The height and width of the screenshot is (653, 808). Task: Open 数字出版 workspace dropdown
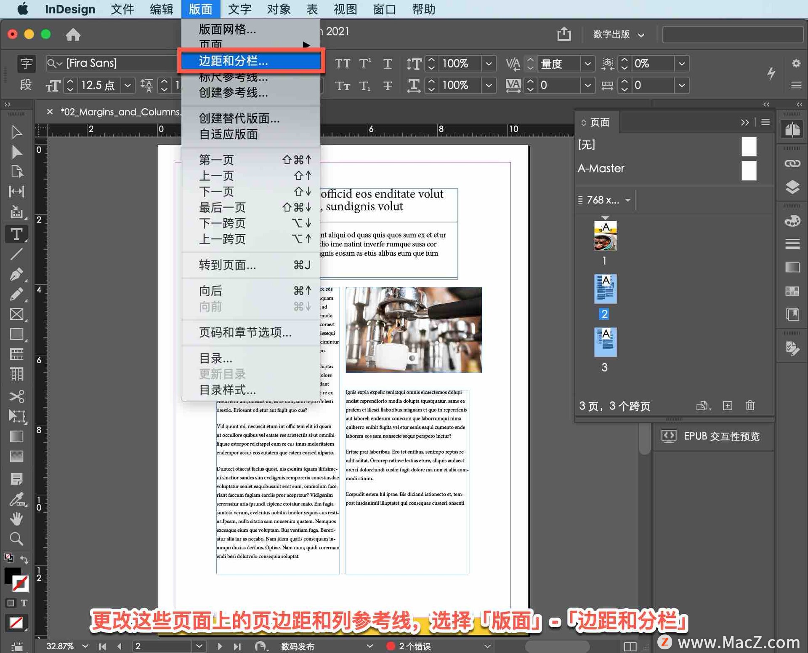pos(618,34)
